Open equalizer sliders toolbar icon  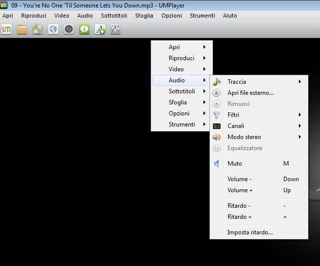(116, 29)
